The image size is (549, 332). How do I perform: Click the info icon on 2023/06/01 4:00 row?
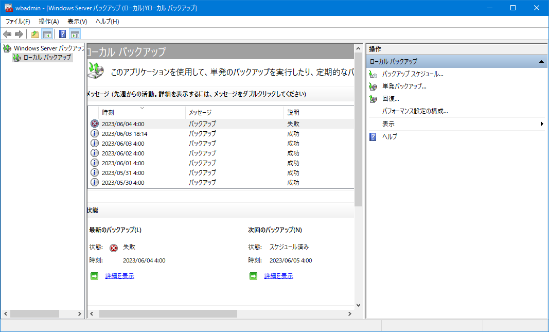pos(95,163)
